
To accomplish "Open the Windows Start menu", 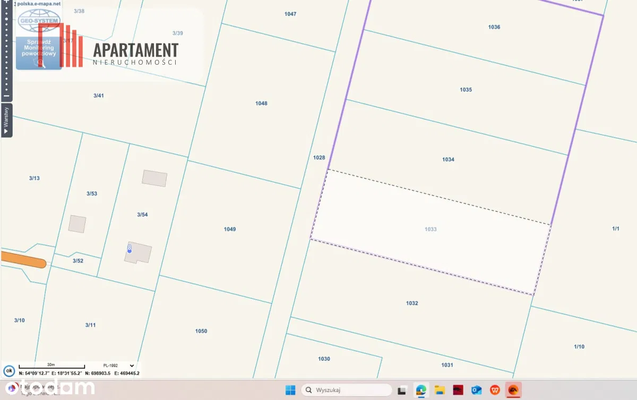I will (x=290, y=390).
